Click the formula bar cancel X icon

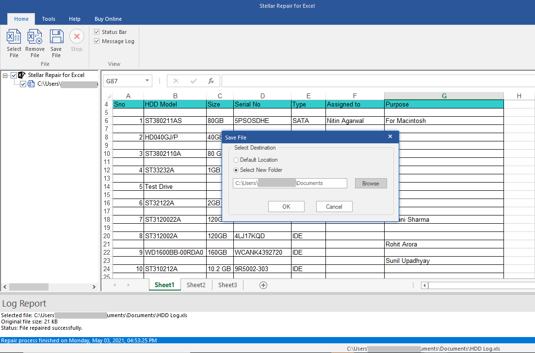coord(176,81)
